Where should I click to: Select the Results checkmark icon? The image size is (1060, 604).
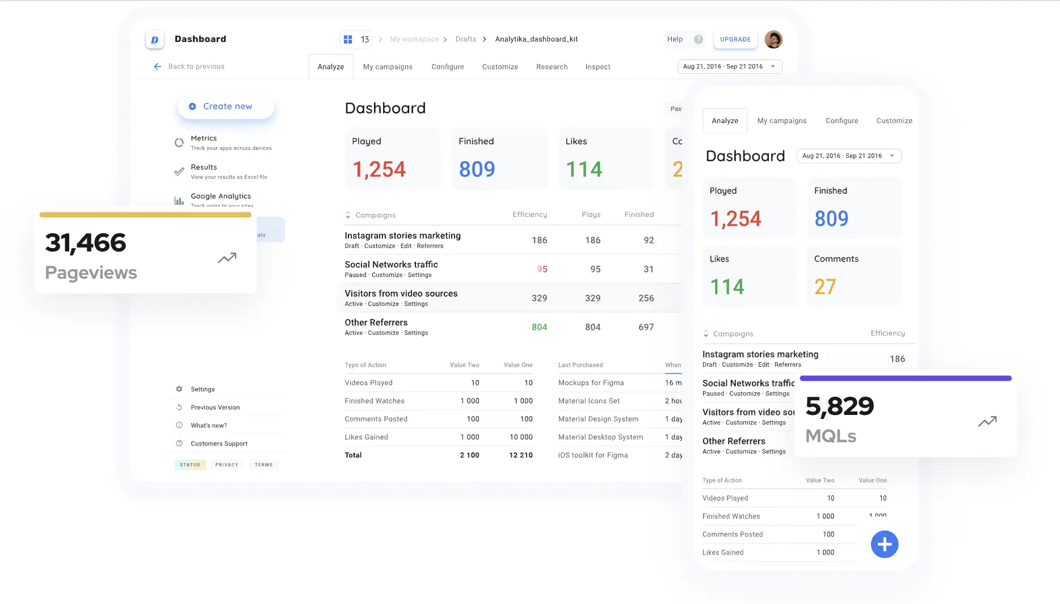[x=179, y=171]
